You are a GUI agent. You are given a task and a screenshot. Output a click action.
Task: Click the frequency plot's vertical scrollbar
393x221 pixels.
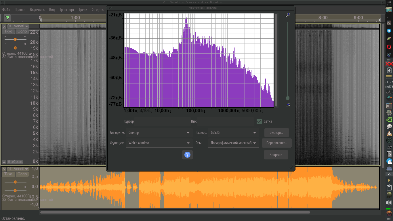pyautogui.click(x=276, y=60)
